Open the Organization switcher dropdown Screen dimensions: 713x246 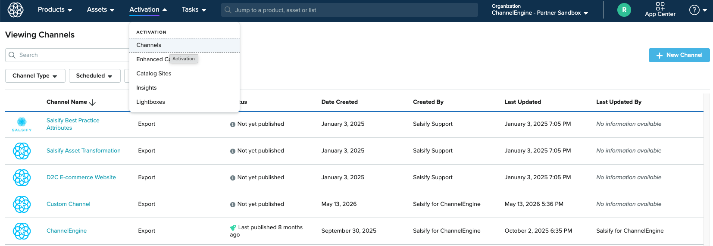click(540, 10)
